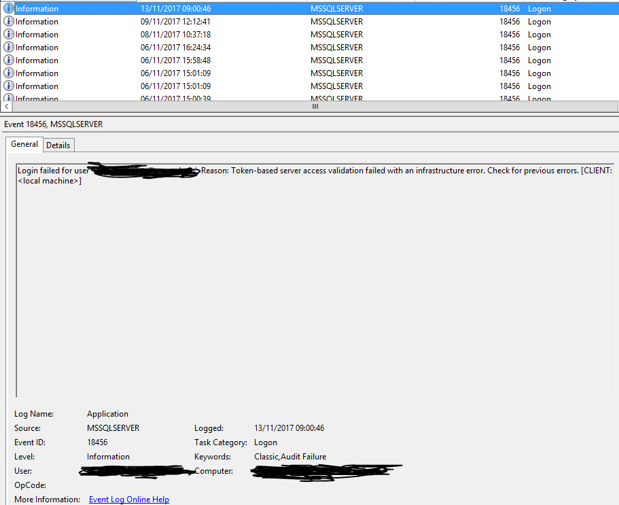Select event row dated 06/11/2017 16:24:34
Image resolution: width=619 pixels, height=505 pixels.
(310, 48)
